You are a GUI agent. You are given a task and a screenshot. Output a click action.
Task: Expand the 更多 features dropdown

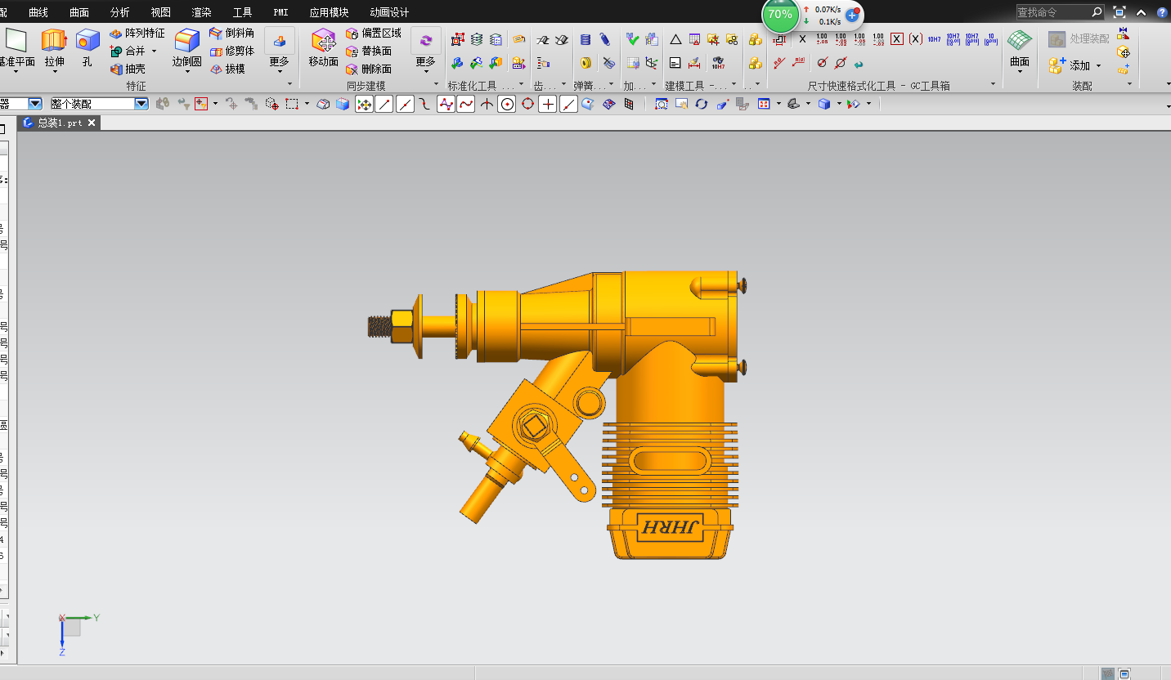[280, 51]
